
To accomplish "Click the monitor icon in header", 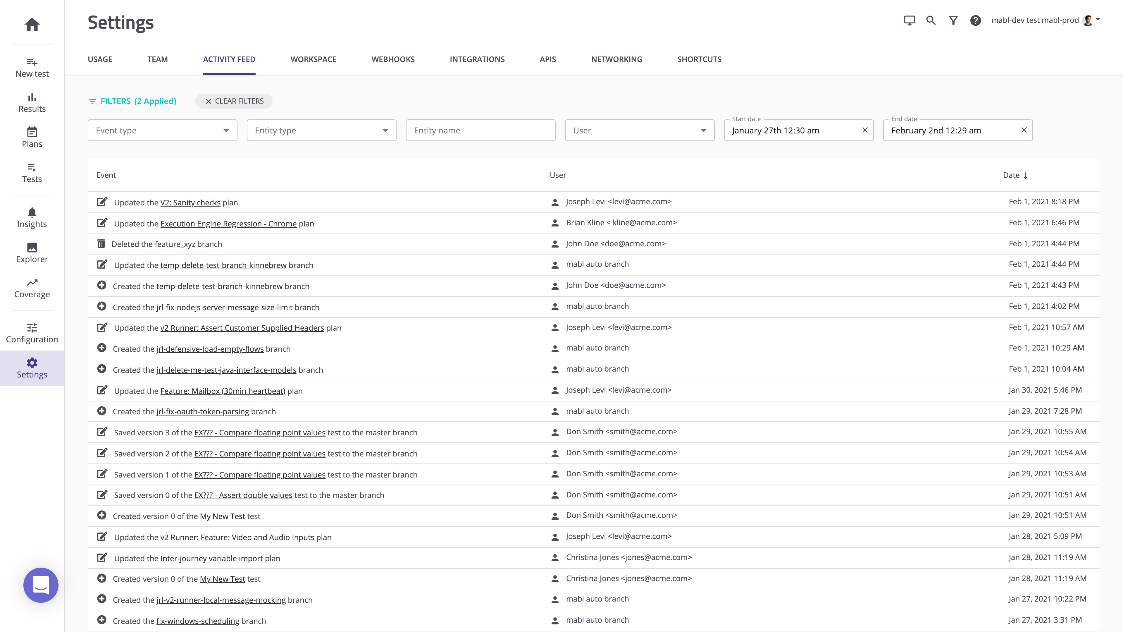I will (x=909, y=20).
